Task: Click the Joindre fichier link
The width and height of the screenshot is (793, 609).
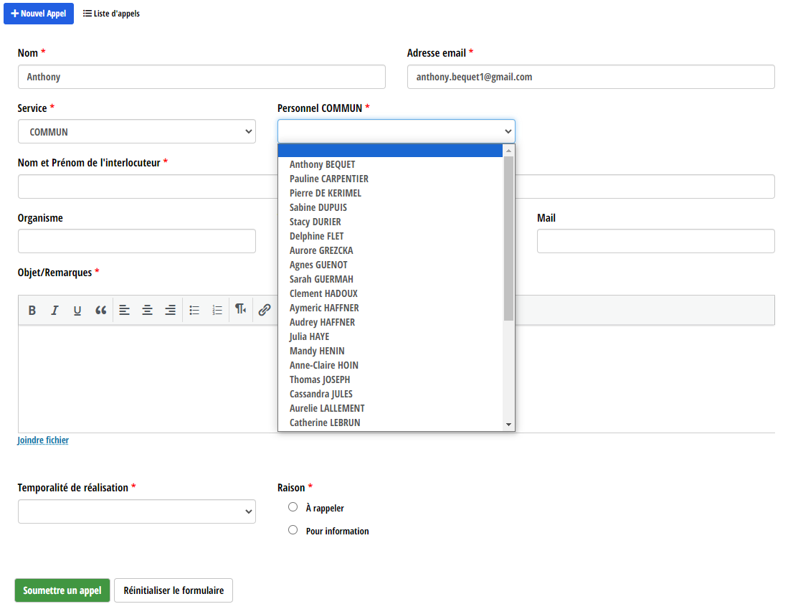Action: coord(43,440)
